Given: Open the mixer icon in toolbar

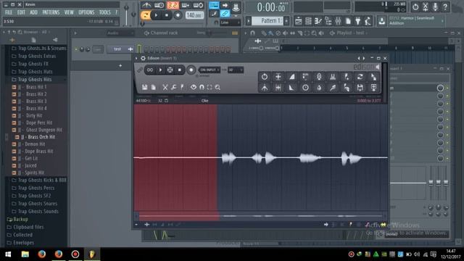Looking at the screenshot, I should (x=338, y=21).
